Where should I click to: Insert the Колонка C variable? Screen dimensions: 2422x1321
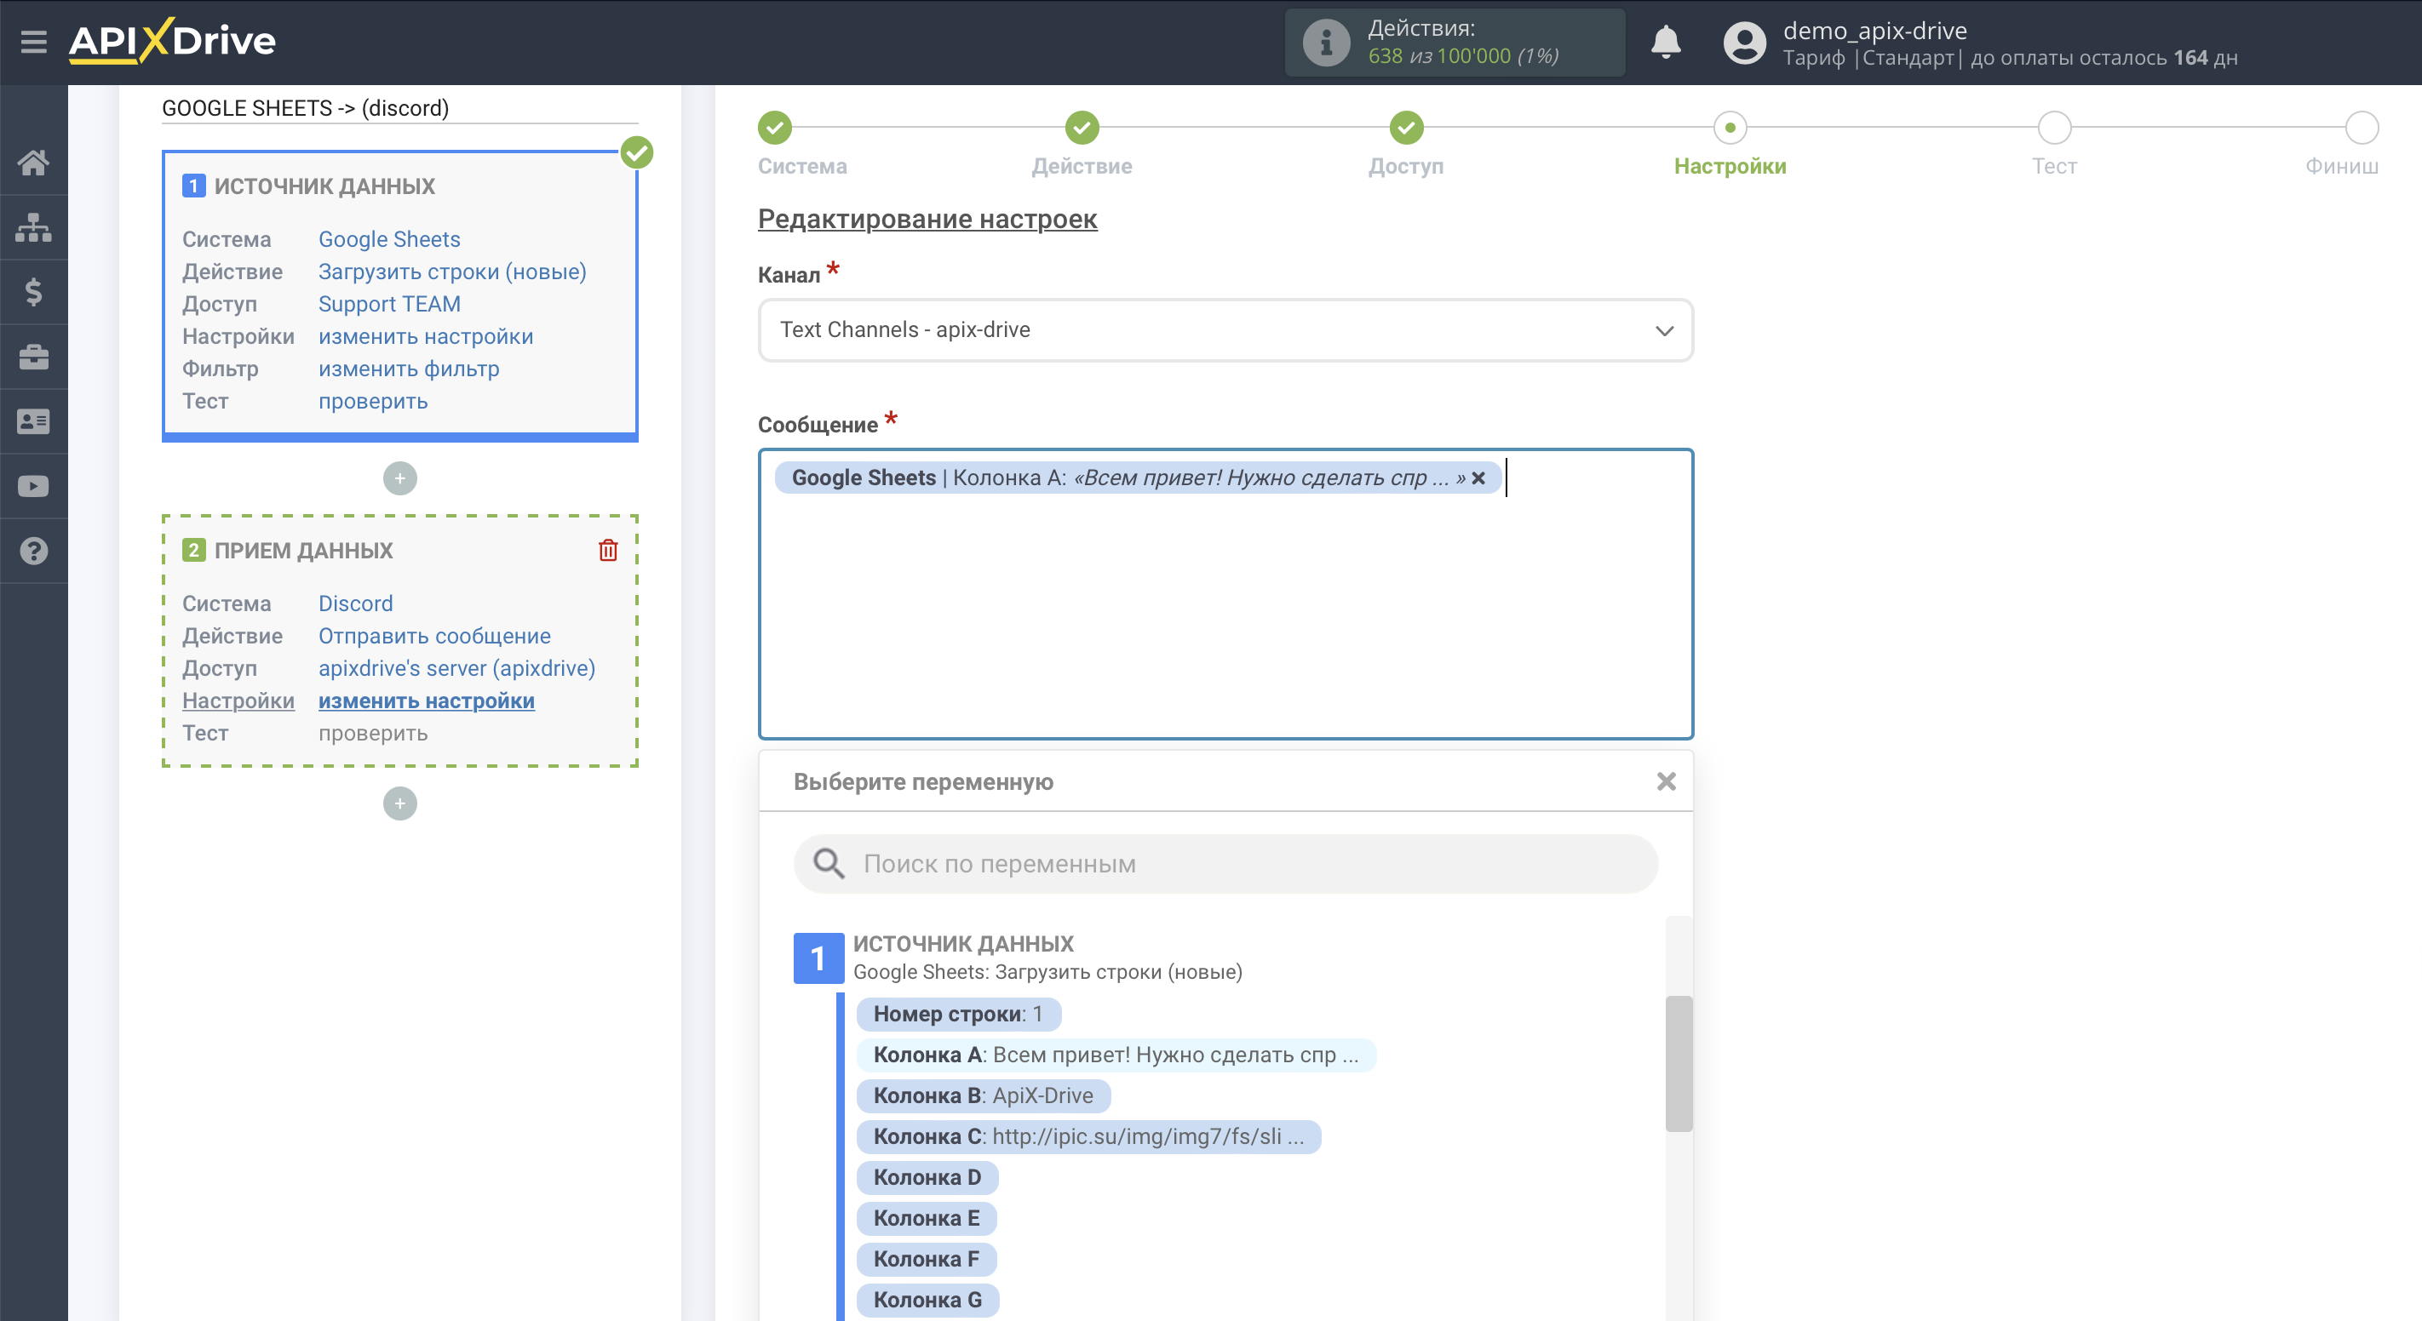point(1088,1137)
